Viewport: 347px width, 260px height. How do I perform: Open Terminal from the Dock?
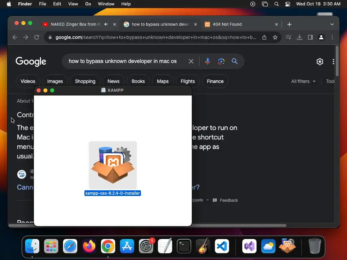tap(184, 246)
